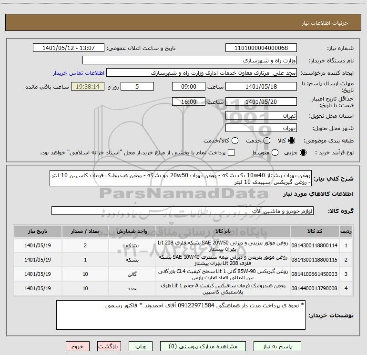Image resolution: width=367 pixels, height=355 pixels.
Task: Open the اطلاعات تماس خریدار link
Action: (79, 73)
